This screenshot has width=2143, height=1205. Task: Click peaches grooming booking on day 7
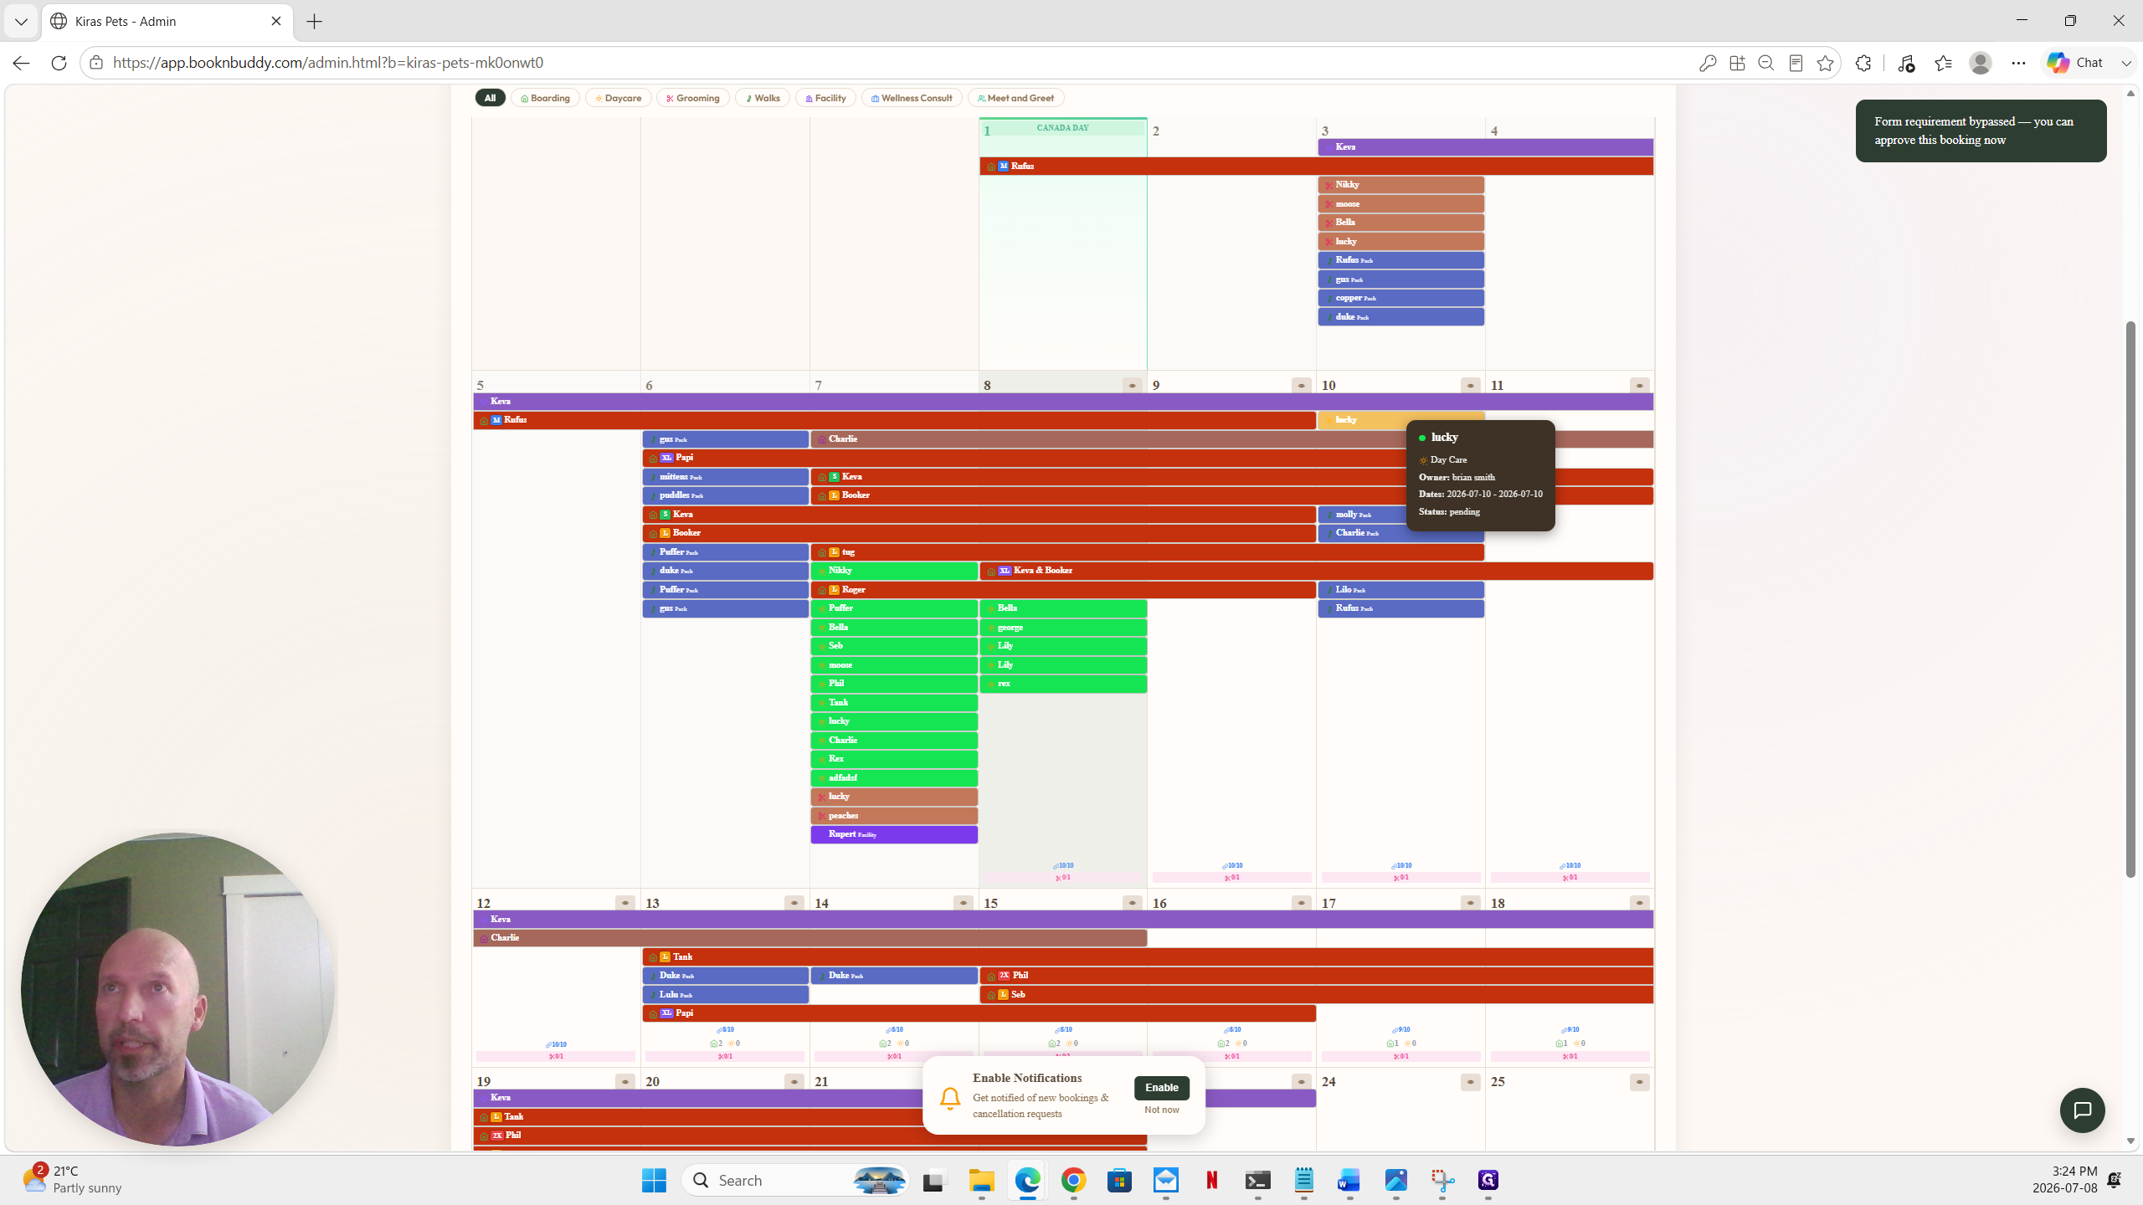[x=894, y=816]
